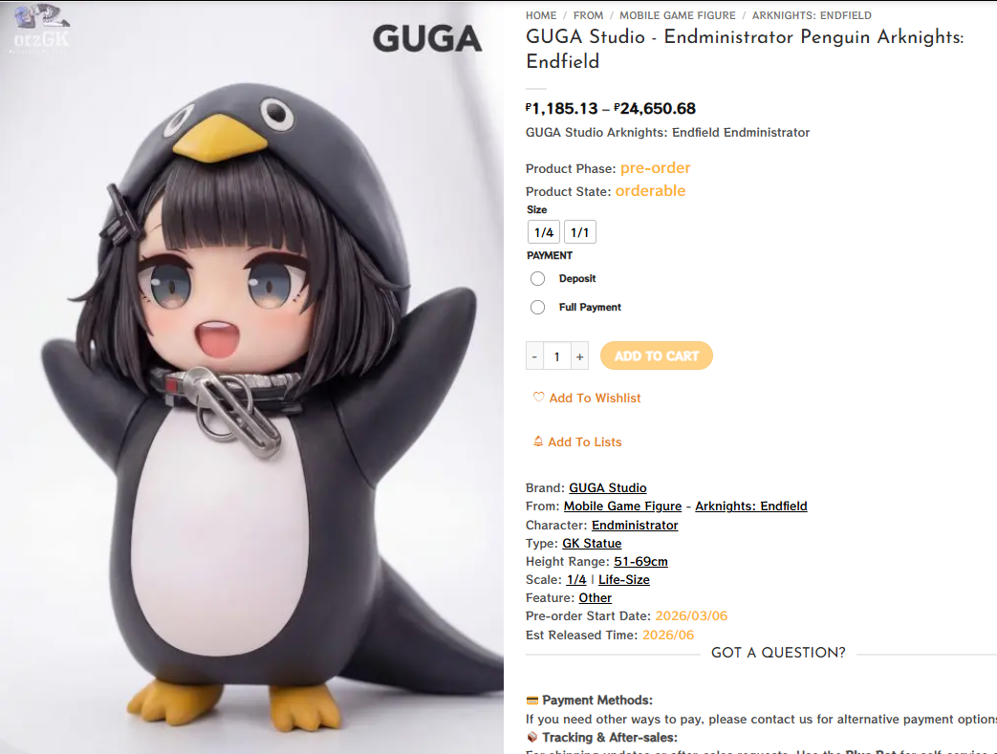Decrease quantity with the minus button
Viewport: 997px width, 754px height.
(534, 356)
